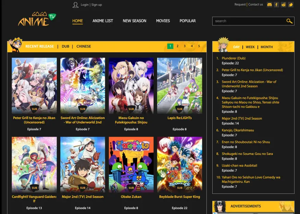Go to pagination page 4
Viewport: 300px width, 214px height.
click(x=192, y=46)
